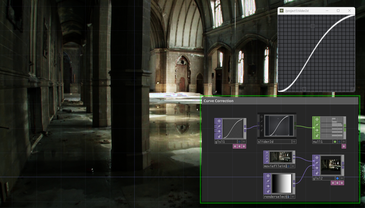The image size is (365, 208).
Task: Toggle the blue display flag on glsl2
Action: (337, 178)
